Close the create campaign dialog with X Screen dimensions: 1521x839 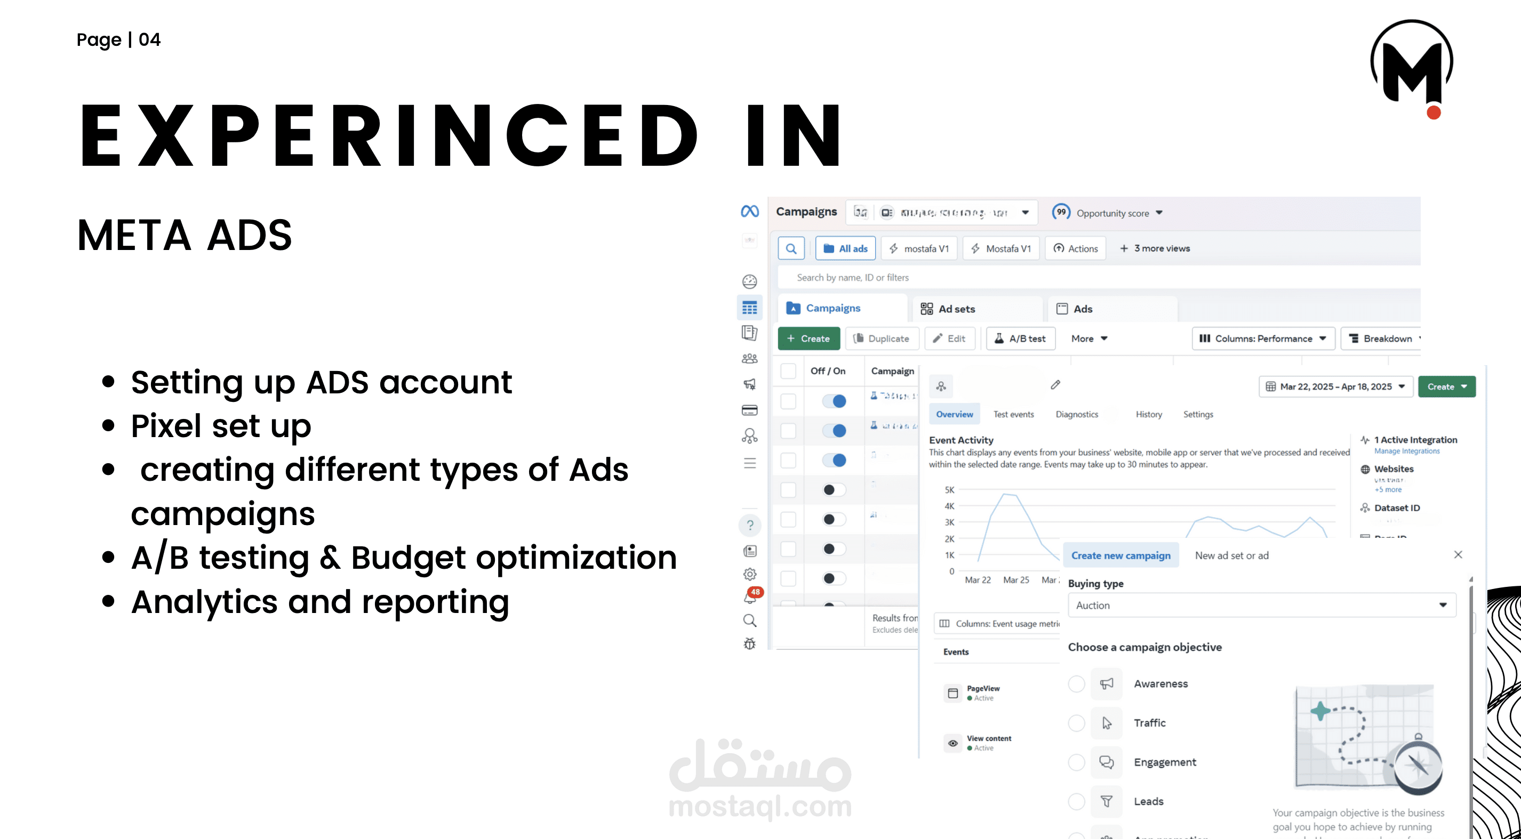tap(1459, 554)
